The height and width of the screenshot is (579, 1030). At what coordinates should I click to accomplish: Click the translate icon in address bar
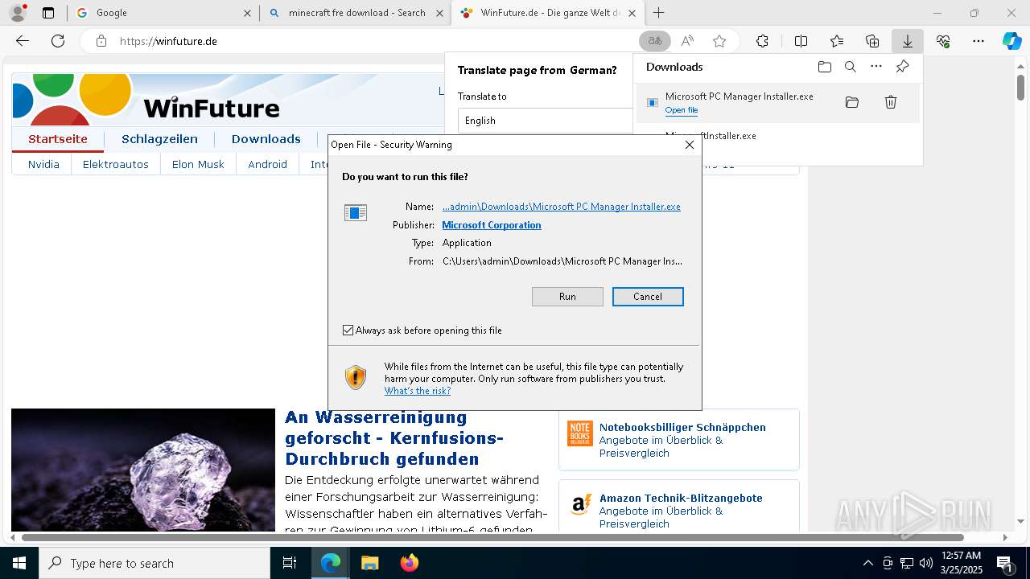(655, 41)
